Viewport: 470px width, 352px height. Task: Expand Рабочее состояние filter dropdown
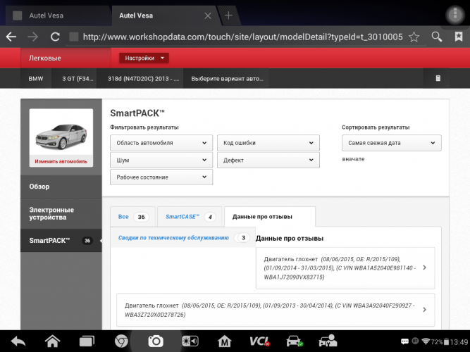[161, 177]
